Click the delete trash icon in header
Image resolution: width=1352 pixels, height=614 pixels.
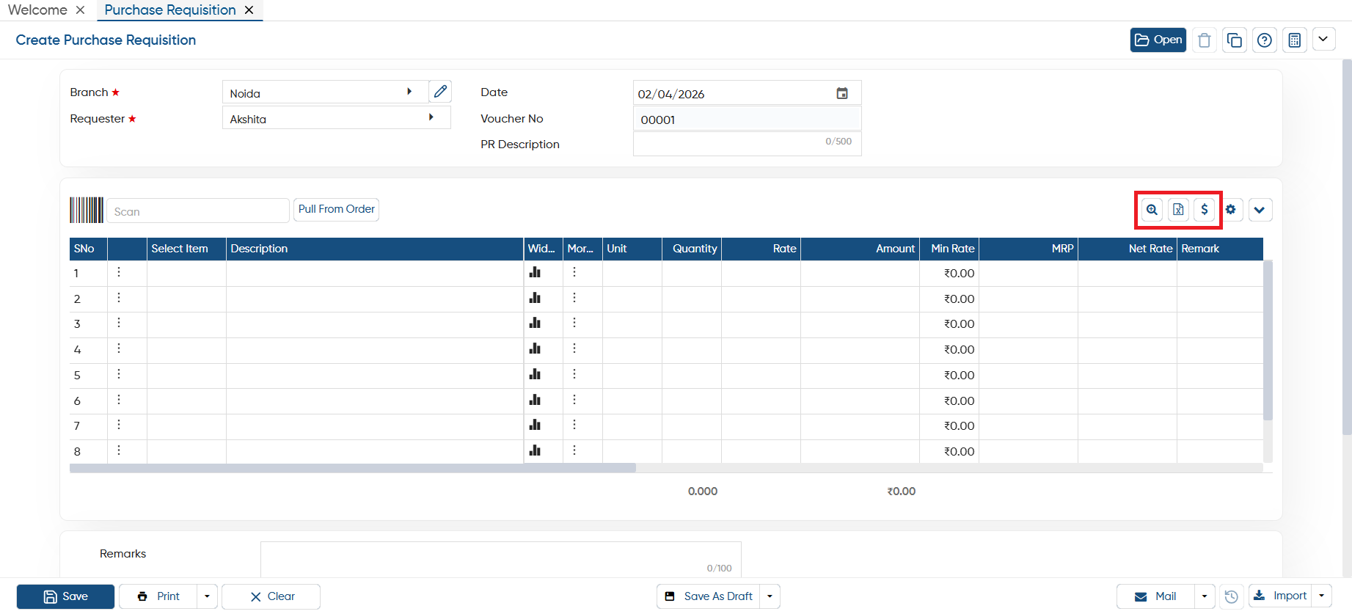pos(1205,40)
